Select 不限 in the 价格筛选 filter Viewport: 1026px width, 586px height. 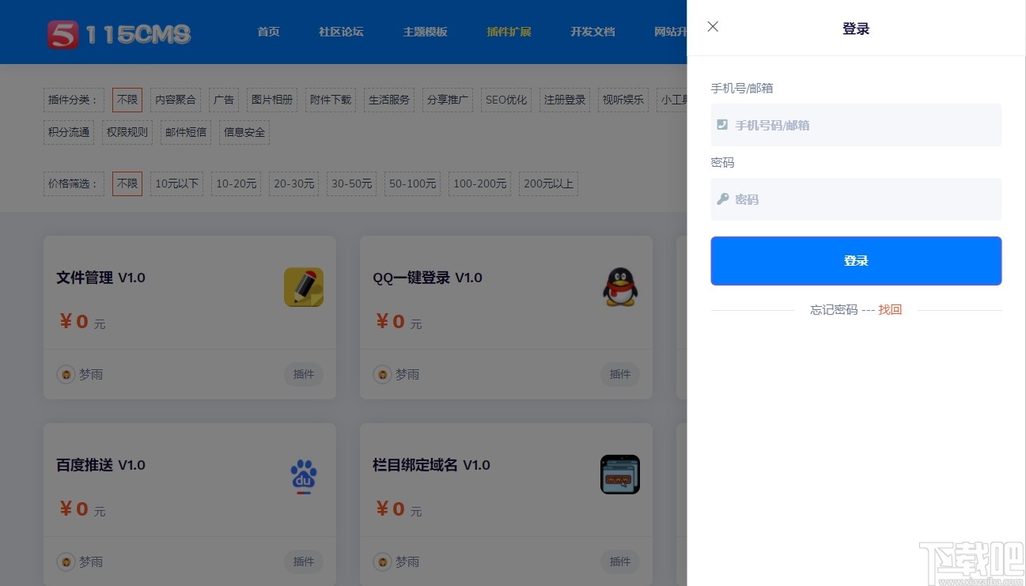tap(127, 183)
